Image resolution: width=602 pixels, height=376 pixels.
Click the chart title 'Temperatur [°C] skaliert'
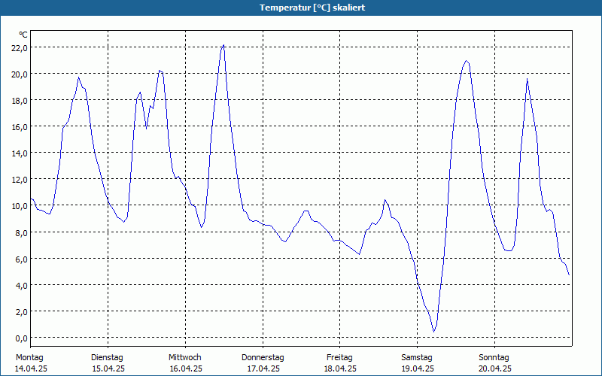pyautogui.click(x=312, y=8)
